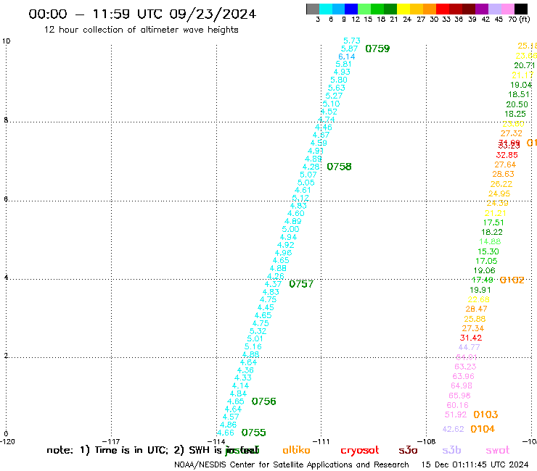Click the altika legend label
537x471 pixels.
[x=296, y=450]
